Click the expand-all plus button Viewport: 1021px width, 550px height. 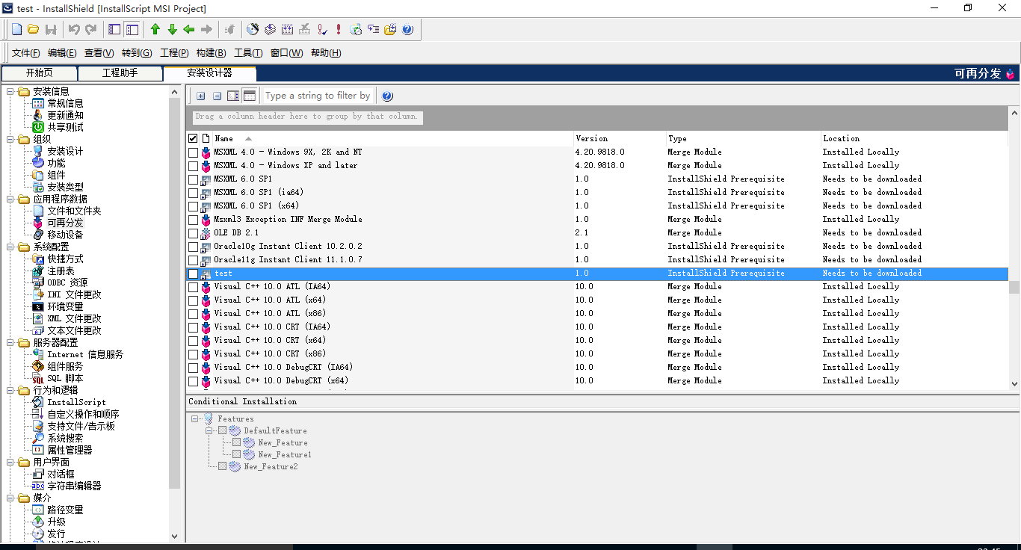200,96
